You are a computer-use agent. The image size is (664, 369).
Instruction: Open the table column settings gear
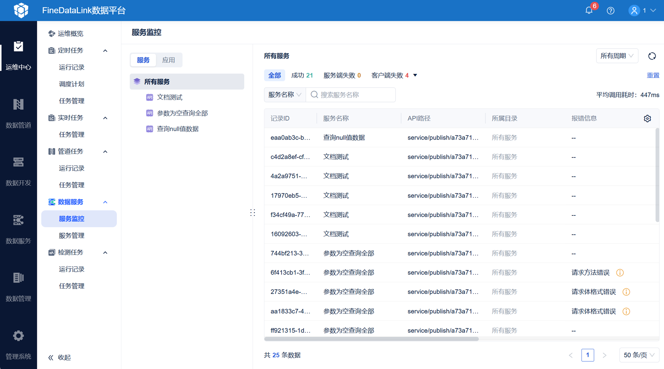[x=647, y=119]
